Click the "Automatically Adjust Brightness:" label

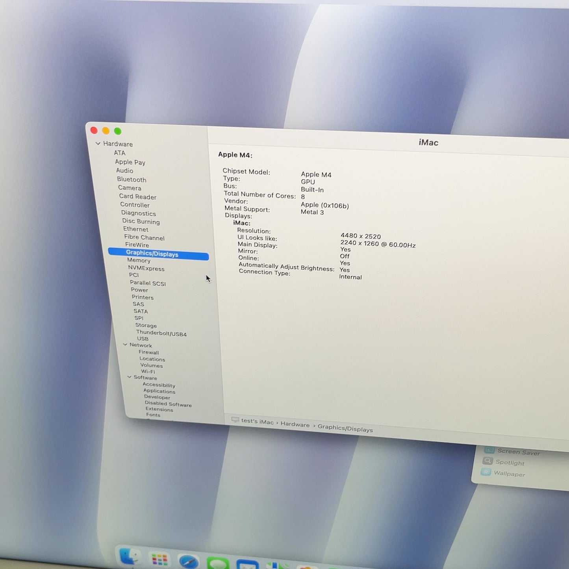pos(286,267)
